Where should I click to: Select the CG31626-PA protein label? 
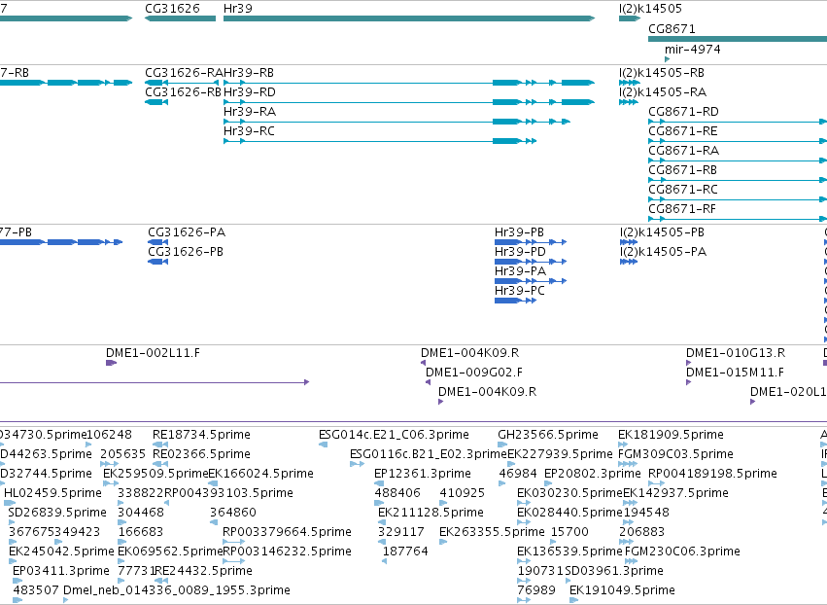pos(187,232)
